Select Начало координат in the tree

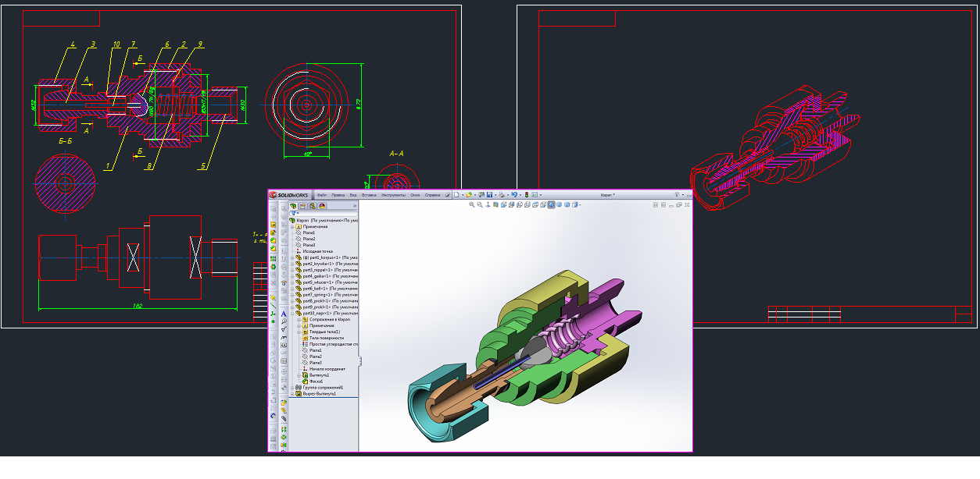324,369
